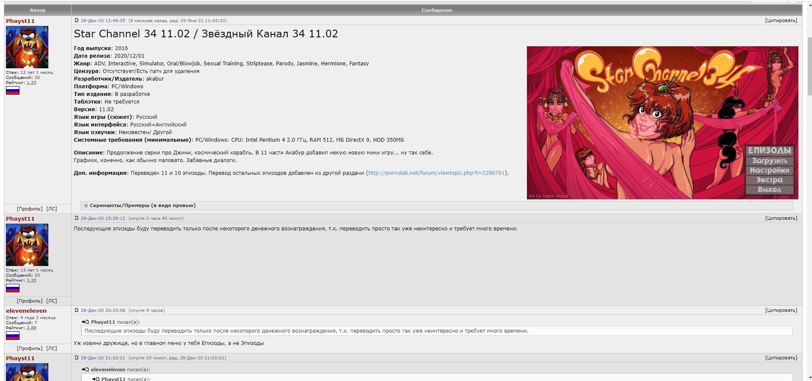Click the Russian flag in the 15:29:12 post author panel

point(13,288)
